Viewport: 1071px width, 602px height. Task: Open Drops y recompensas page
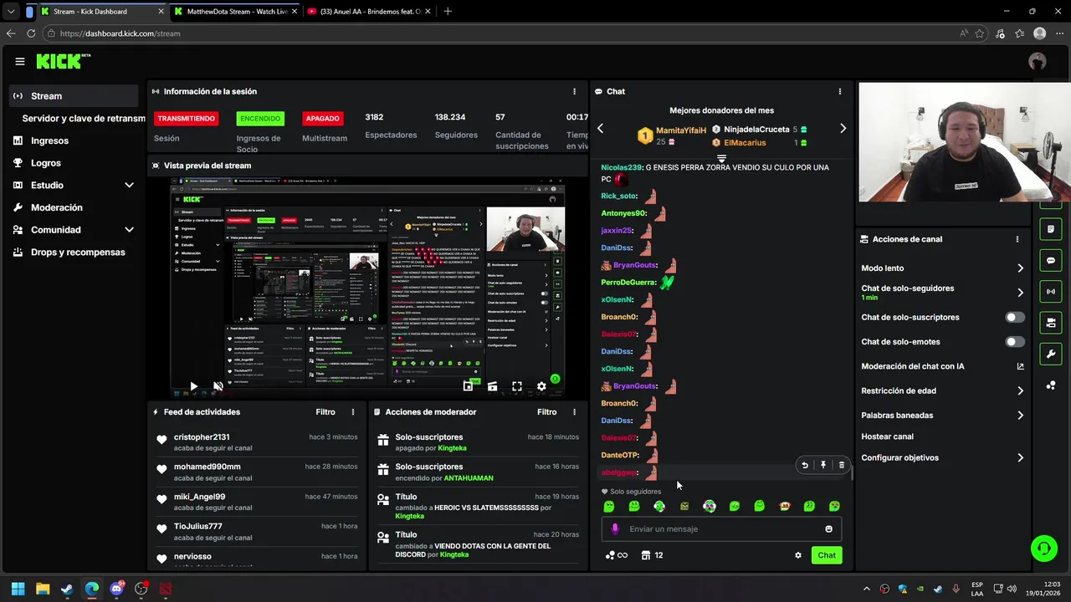[78, 252]
